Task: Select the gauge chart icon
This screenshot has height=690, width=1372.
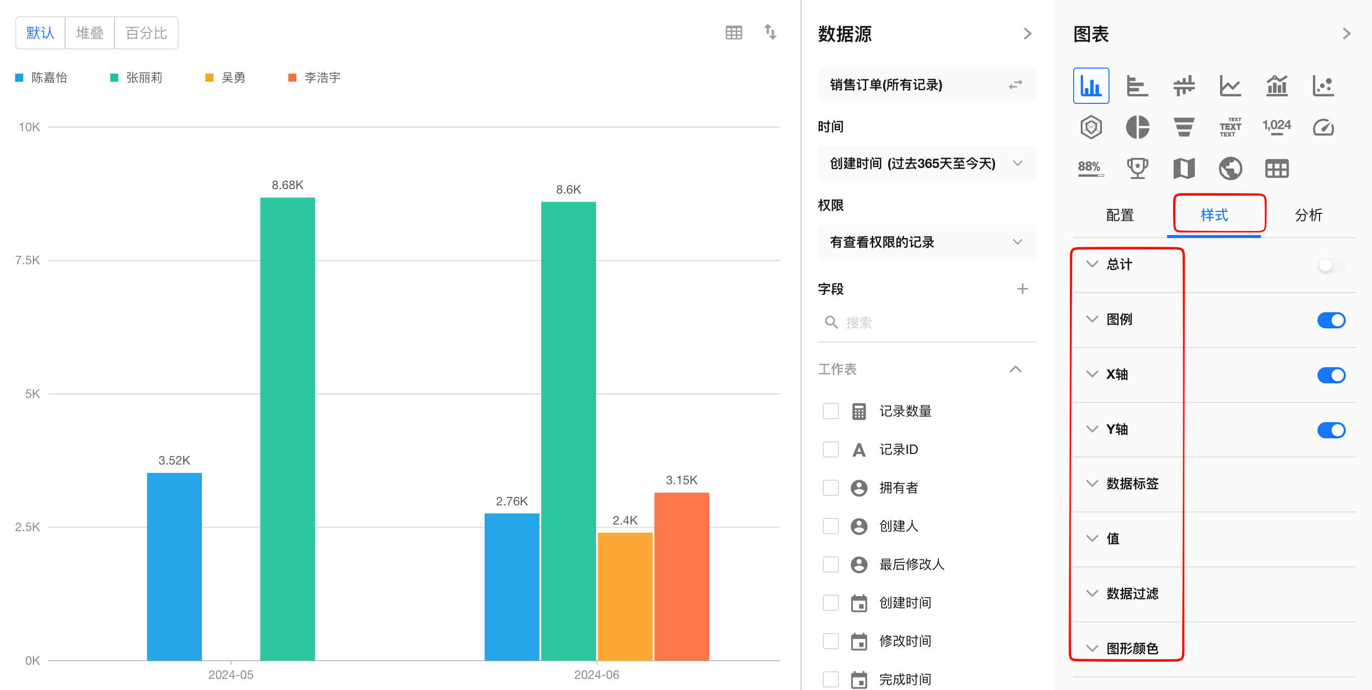Action: pyautogui.click(x=1323, y=127)
